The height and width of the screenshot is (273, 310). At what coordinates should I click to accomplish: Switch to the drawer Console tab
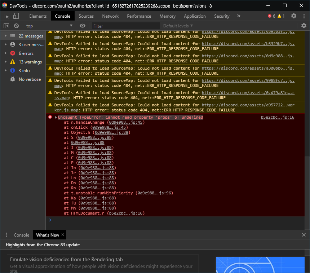point(21,235)
